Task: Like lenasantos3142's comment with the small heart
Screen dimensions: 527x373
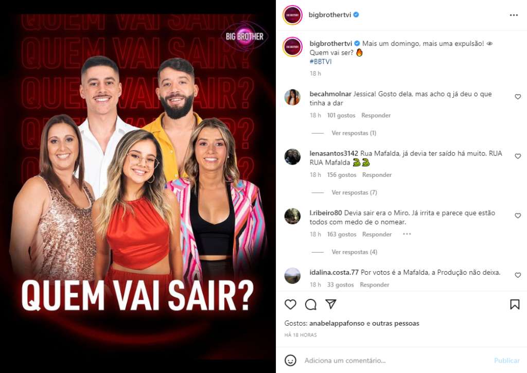Action: click(518, 156)
